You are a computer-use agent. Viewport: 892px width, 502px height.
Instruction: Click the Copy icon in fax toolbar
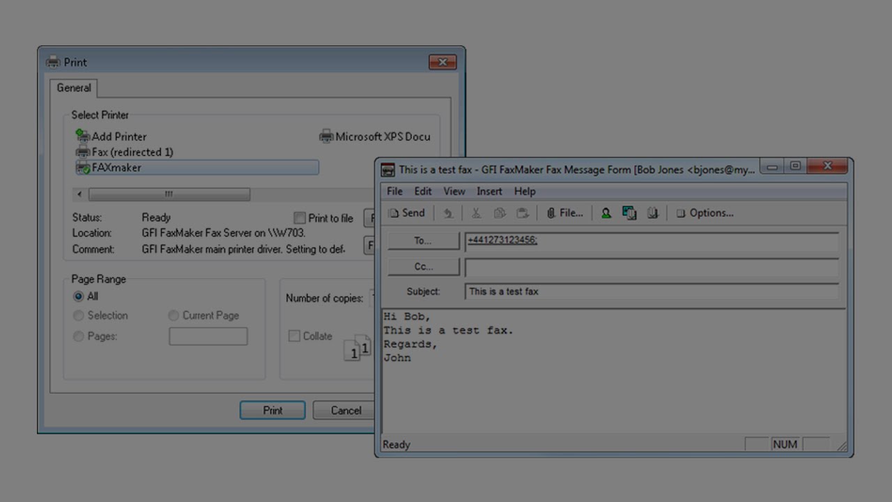[499, 213]
